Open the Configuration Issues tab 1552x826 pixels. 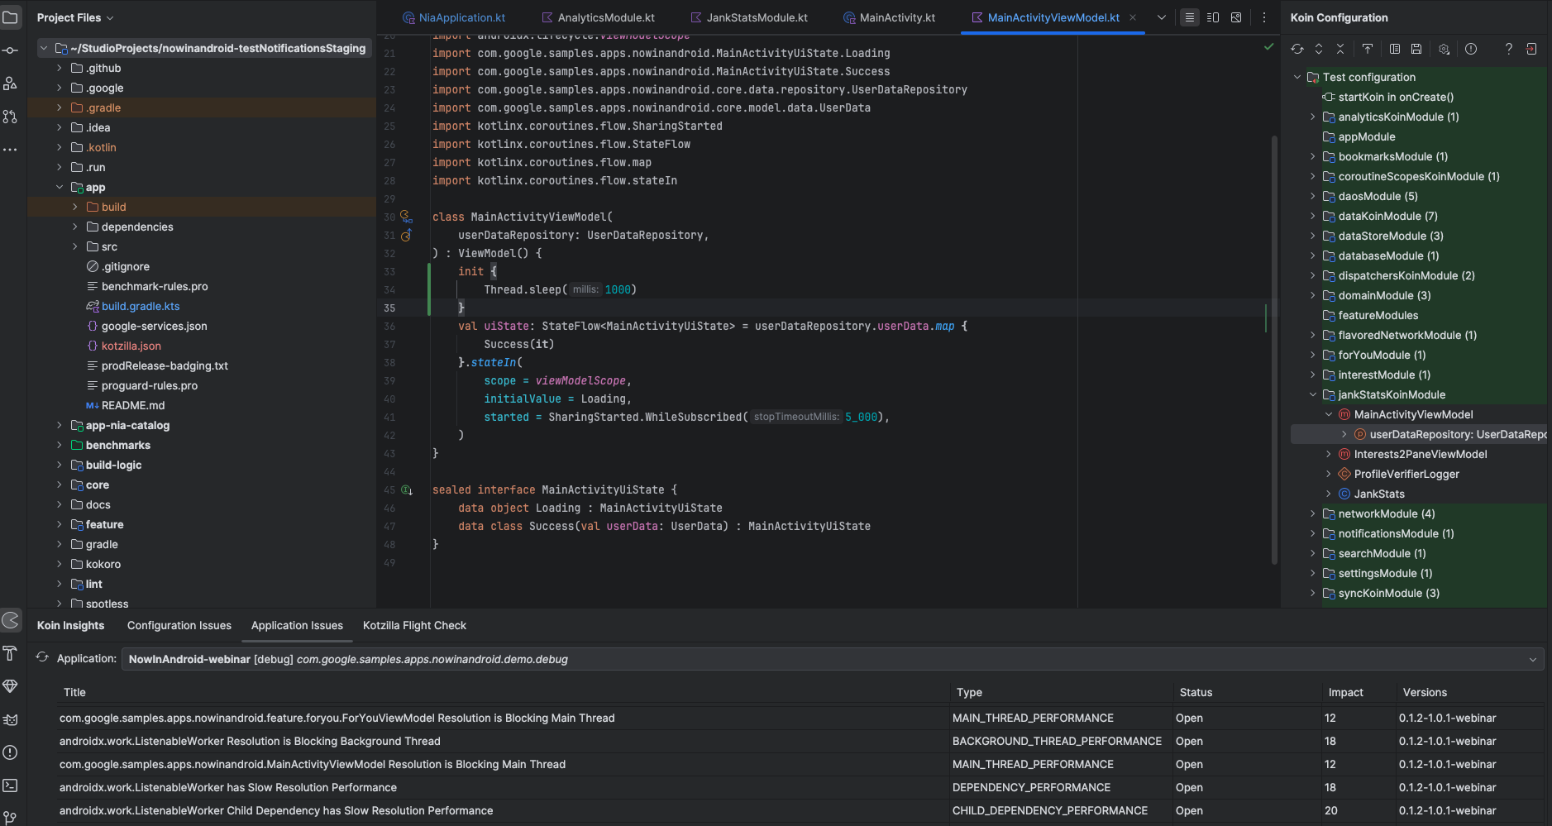179,625
